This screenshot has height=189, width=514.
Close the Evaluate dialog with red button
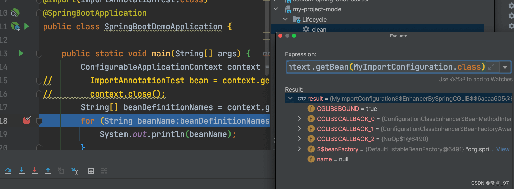(280, 36)
